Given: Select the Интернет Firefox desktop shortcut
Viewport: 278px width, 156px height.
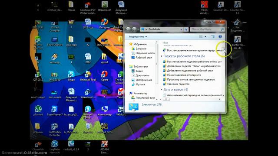Looking at the screenshot, I should (x=105, y=24).
